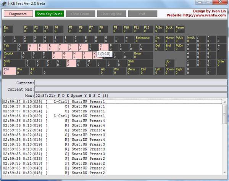Screen dimensions: 229x181
Task: Click the Pause key tile
Action: click(180, 29)
